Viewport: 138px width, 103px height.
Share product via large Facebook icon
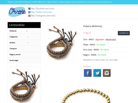(88, 73)
